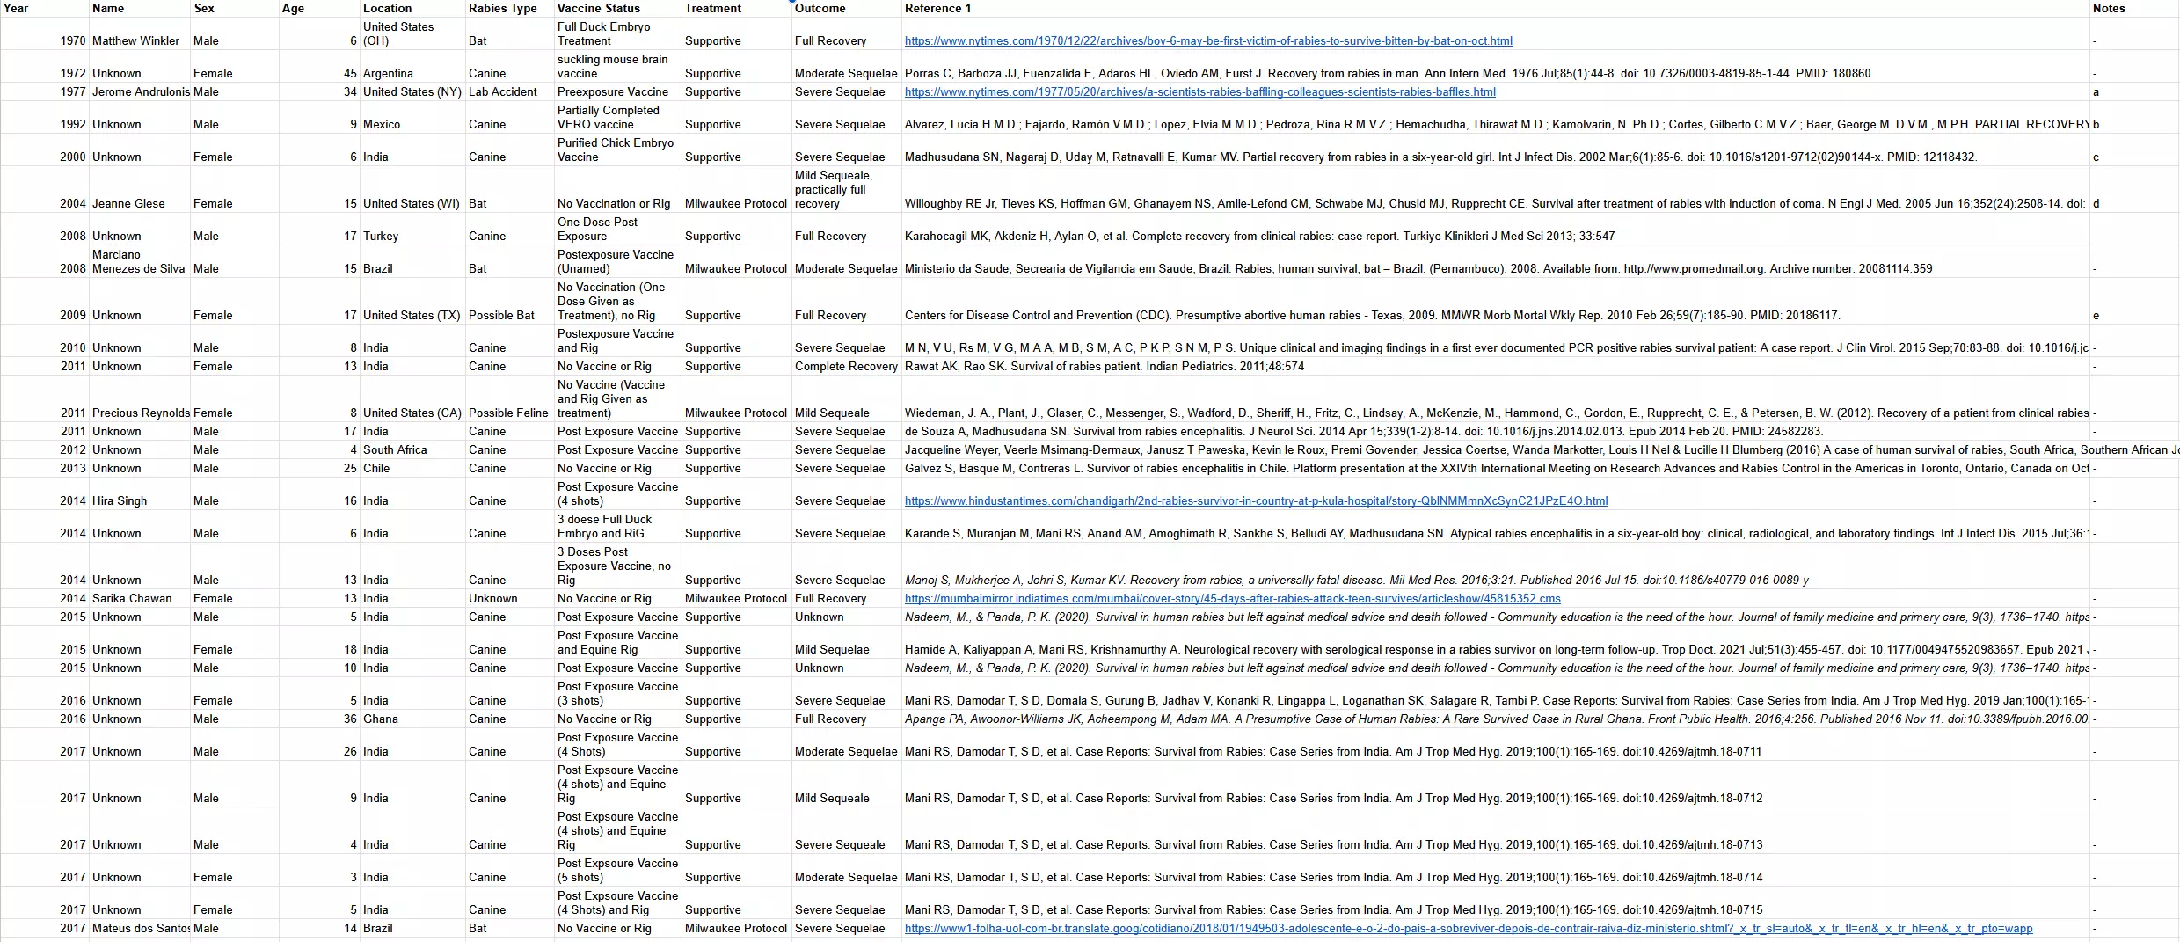Click the Marciano Menezes de Silva cell
Image resolution: width=2180 pixels, height=942 pixels.
pyautogui.click(x=139, y=262)
